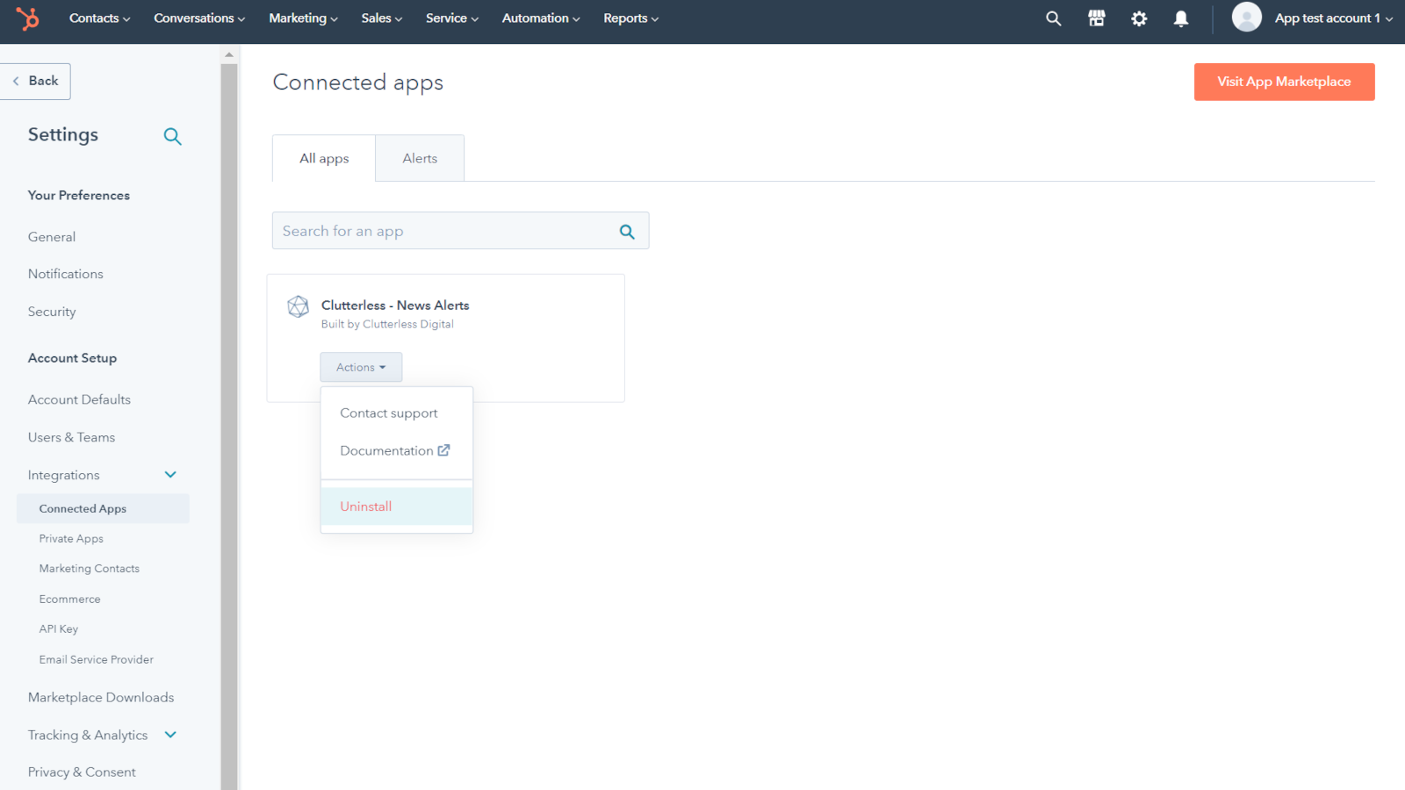Open Account Defaults settings
Screen dimensions: 1405x790
point(79,399)
